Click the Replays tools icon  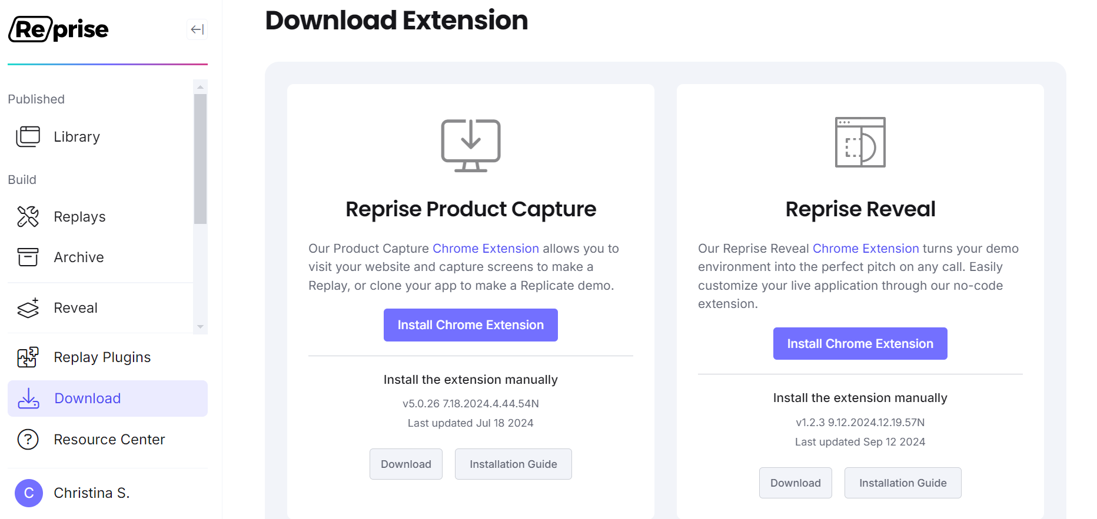click(x=28, y=216)
